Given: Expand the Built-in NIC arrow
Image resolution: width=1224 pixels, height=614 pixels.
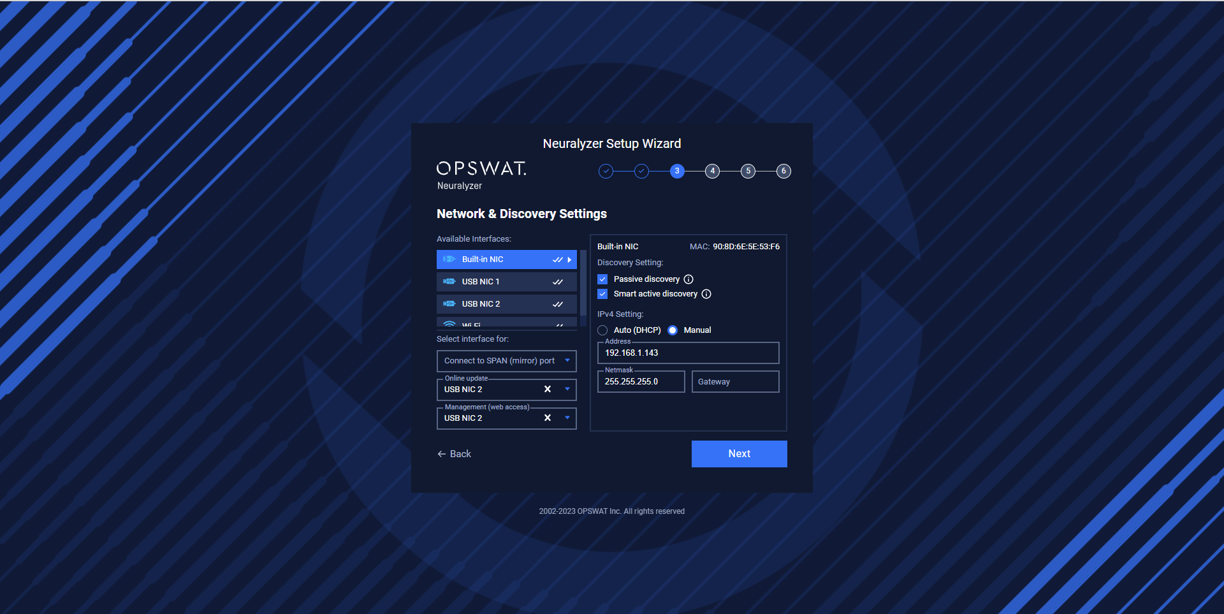Looking at the screenshot, I should (569, 259).
